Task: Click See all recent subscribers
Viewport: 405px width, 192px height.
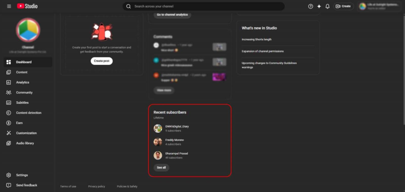Action: pyautogui.click(x=161, y=167)
